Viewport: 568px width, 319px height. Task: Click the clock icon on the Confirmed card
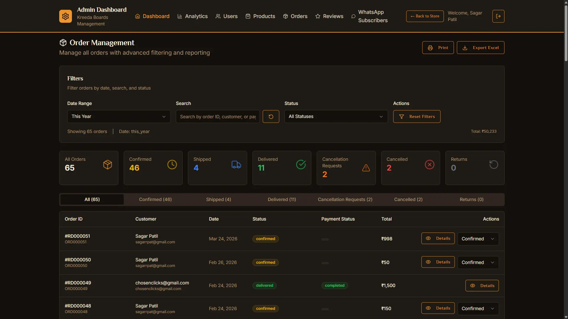[172, 164]
